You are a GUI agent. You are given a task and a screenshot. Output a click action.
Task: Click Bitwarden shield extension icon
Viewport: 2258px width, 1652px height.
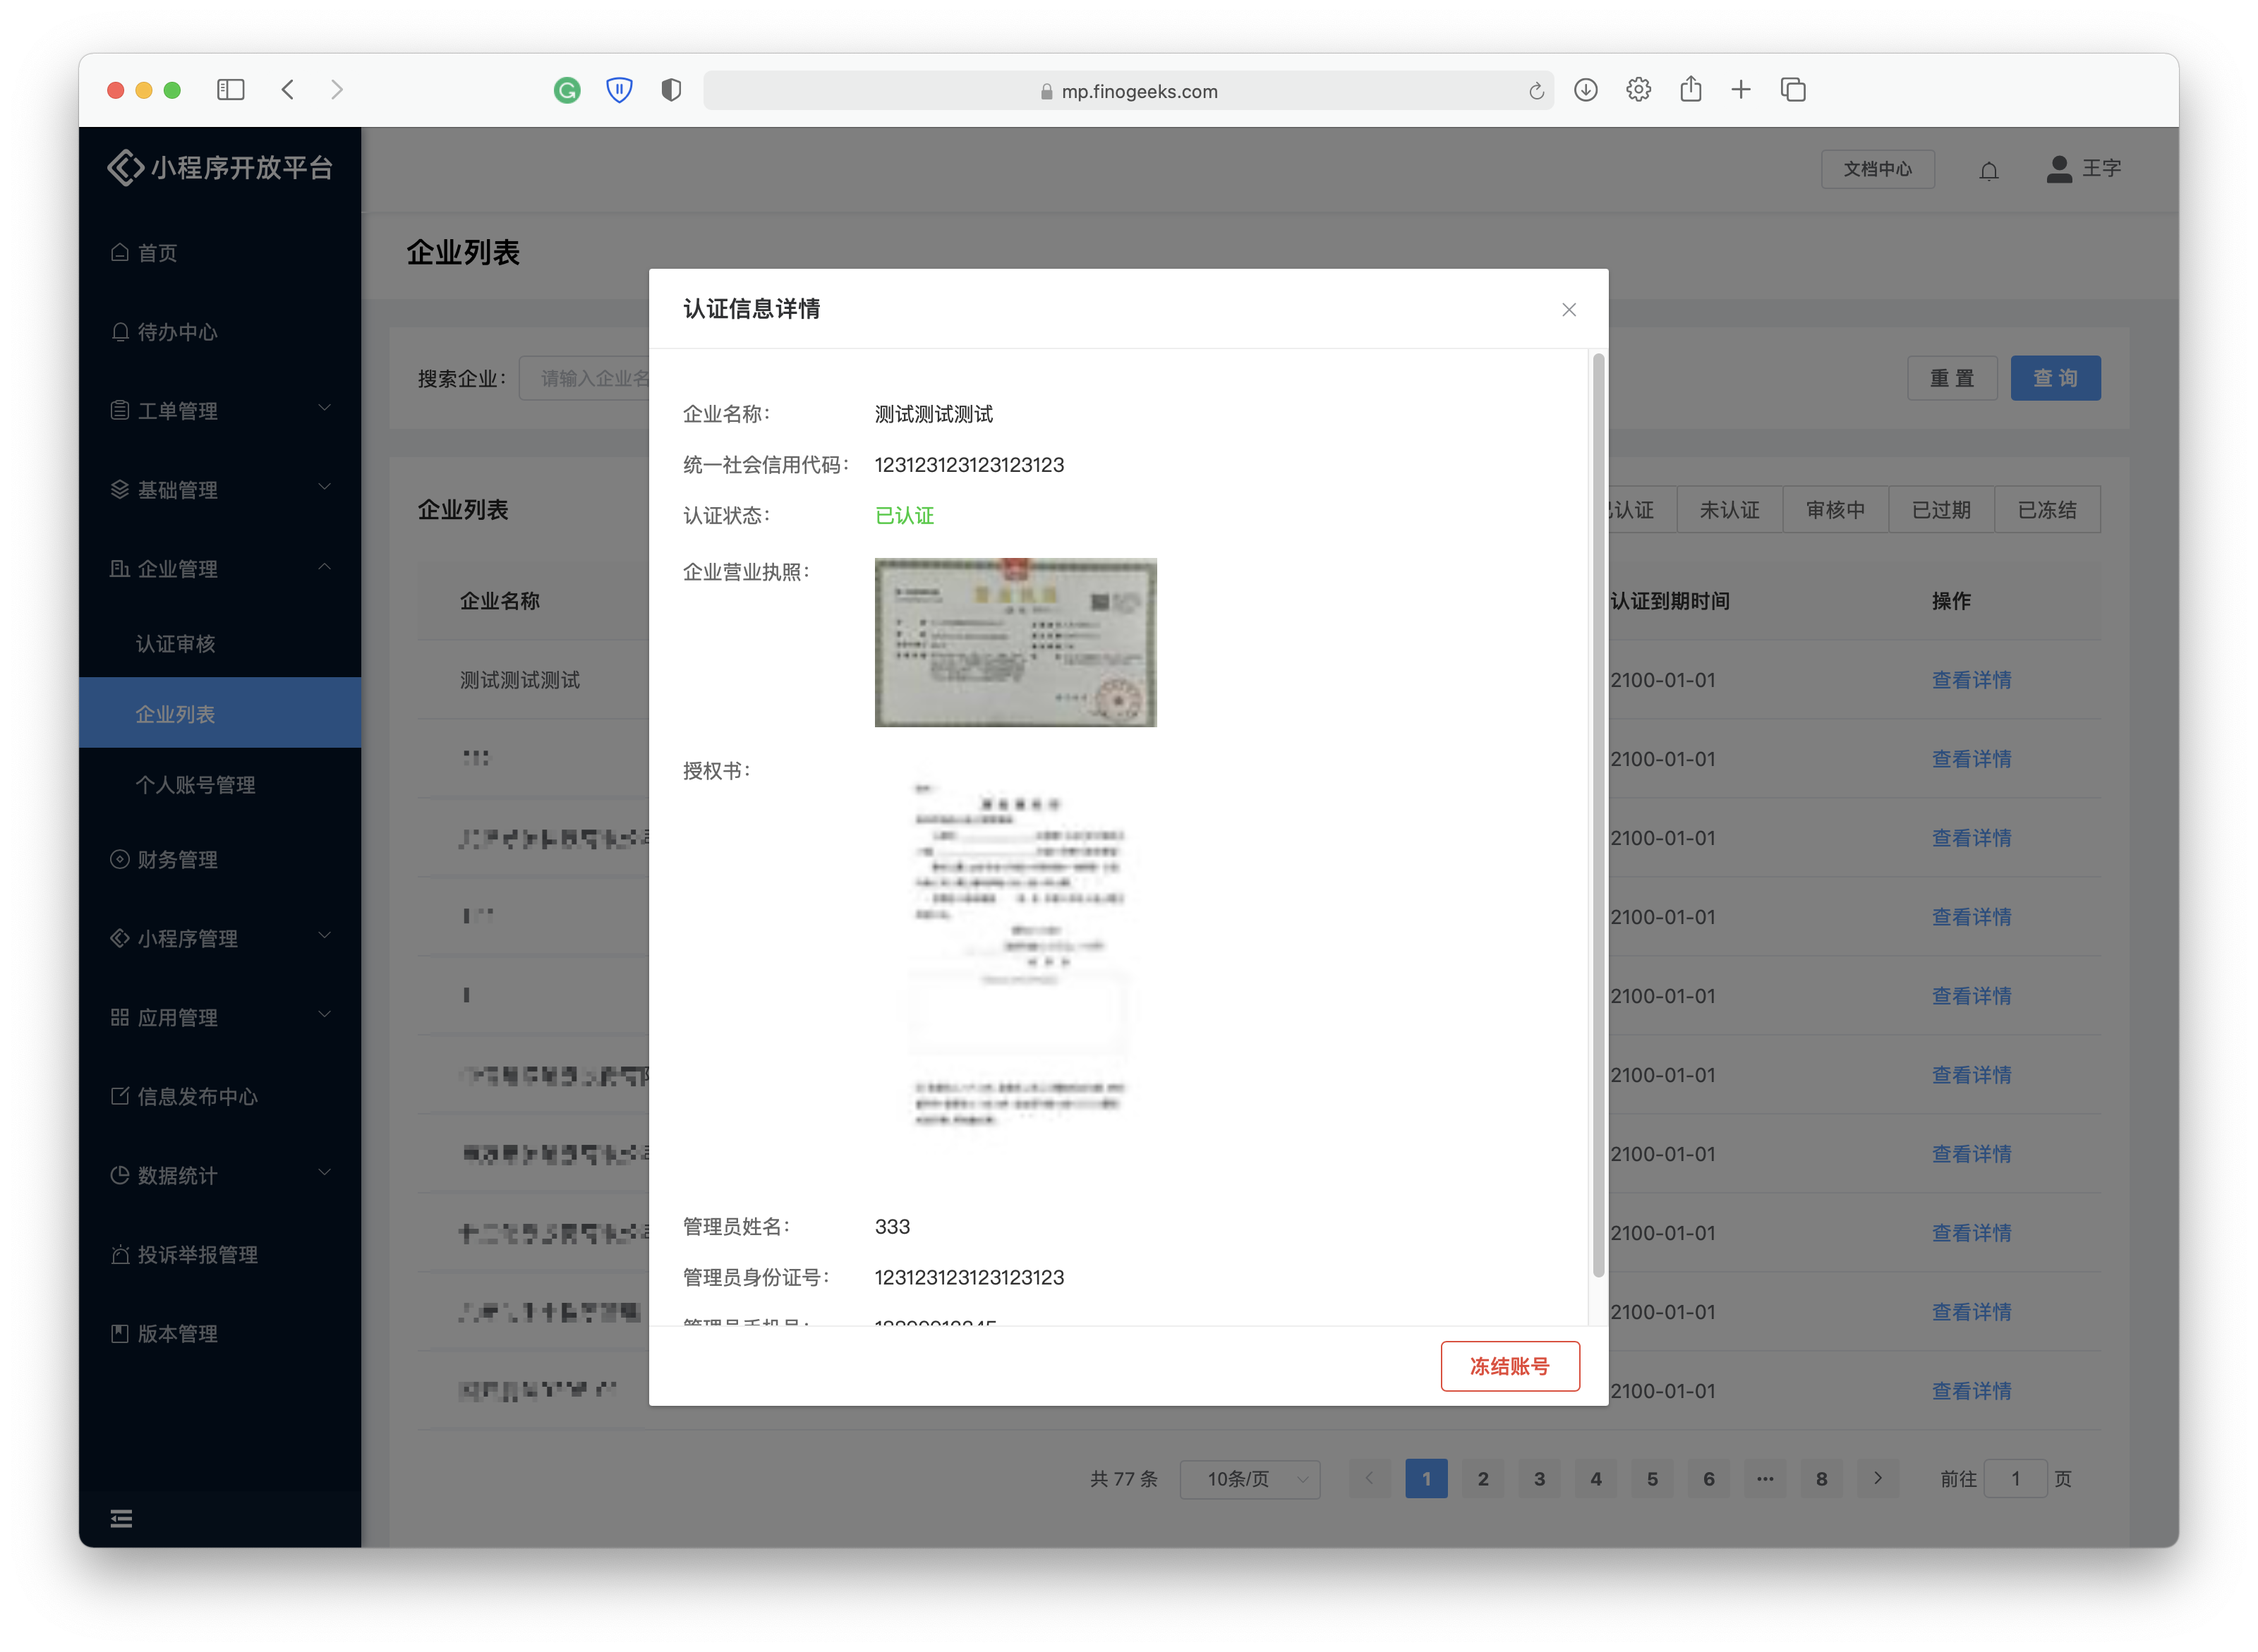click(x=620, y=91)
